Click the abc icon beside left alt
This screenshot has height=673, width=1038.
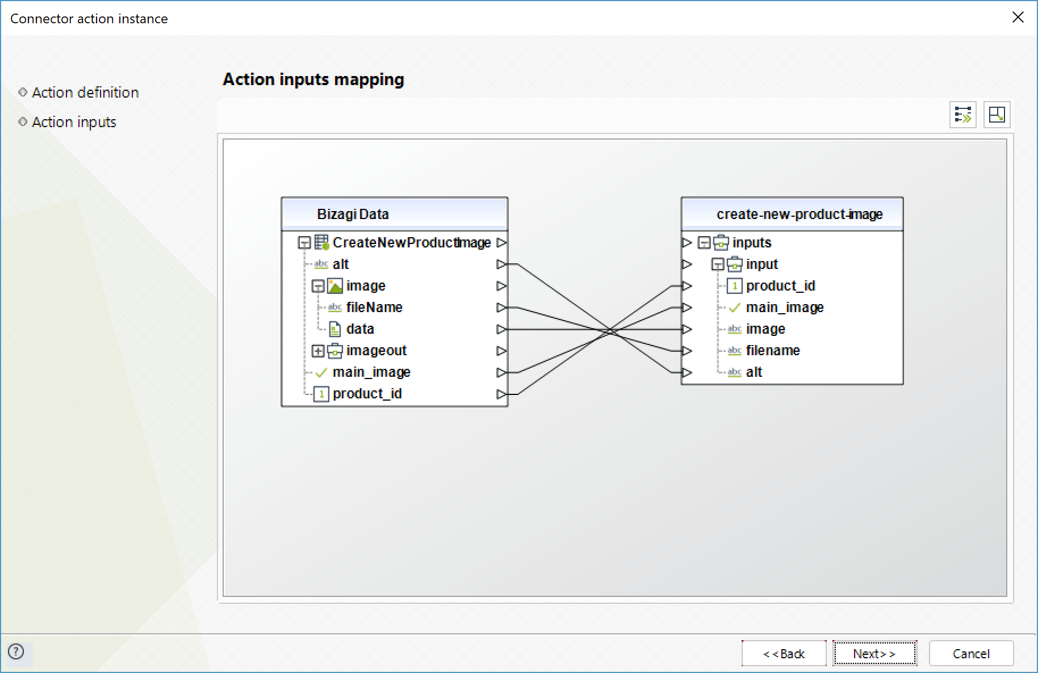tap(321, 264)
